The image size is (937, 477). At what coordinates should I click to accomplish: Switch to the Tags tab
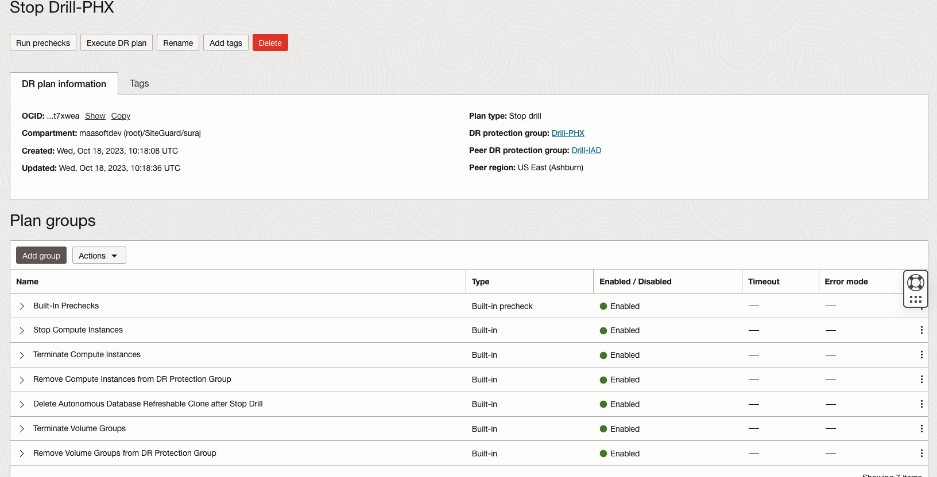pos(139,84)
